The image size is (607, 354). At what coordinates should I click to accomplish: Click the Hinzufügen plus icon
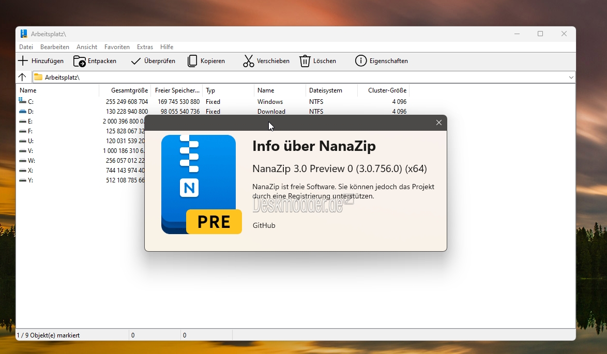tap(23, 61)
